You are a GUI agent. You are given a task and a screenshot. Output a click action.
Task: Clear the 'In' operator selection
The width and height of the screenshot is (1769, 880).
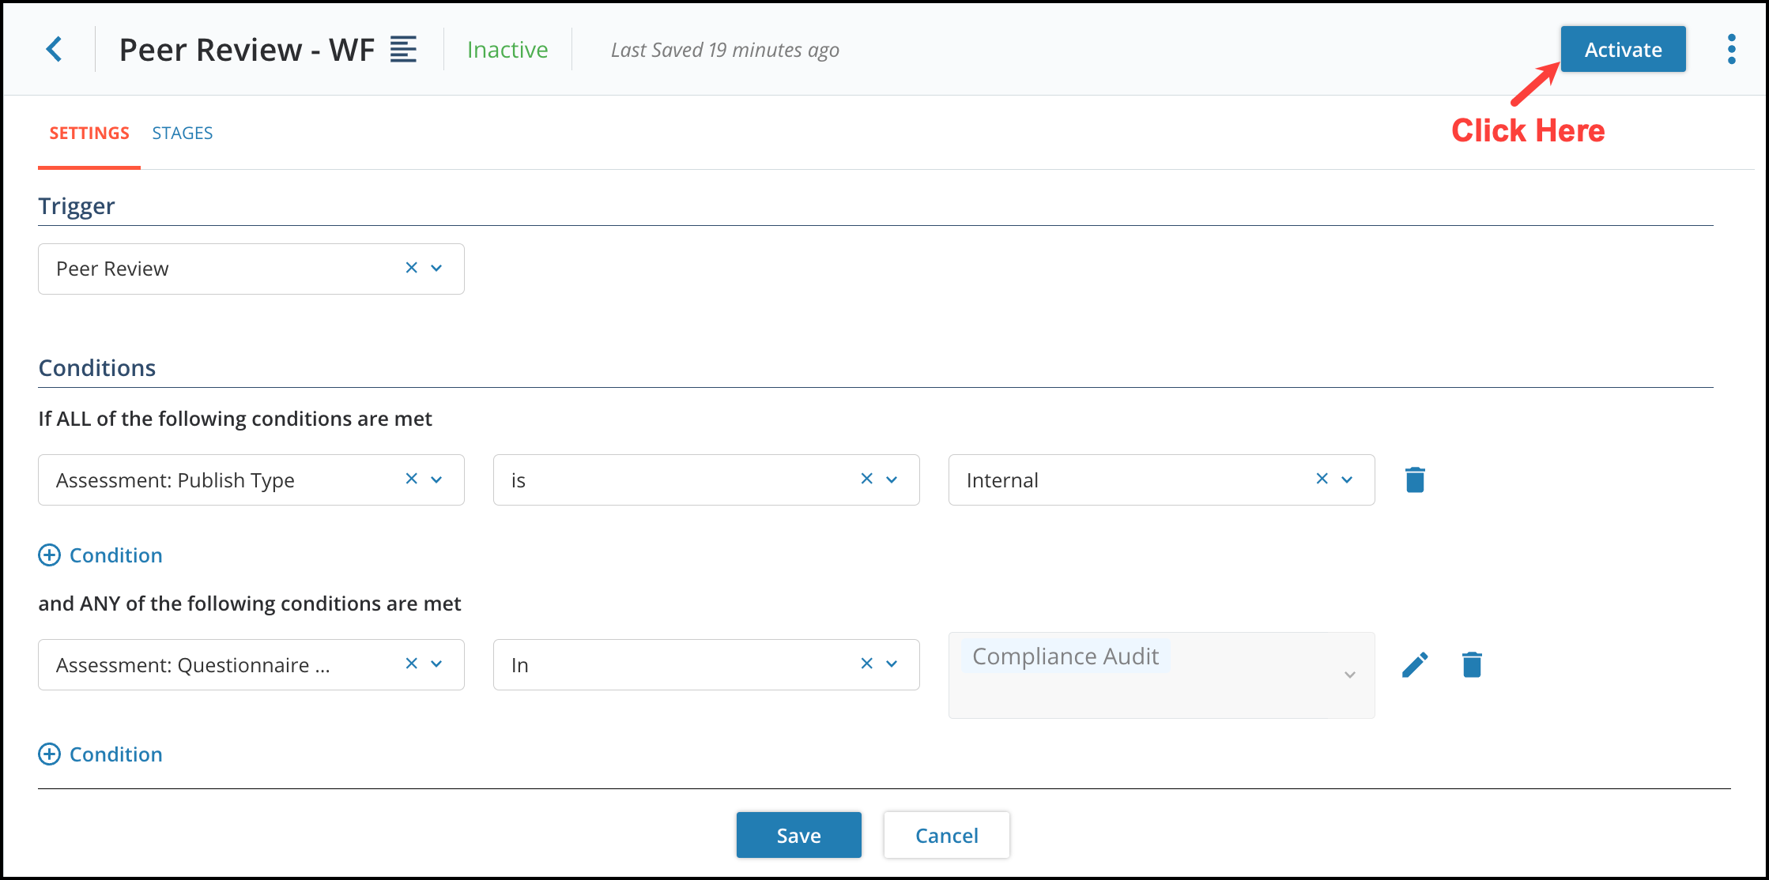[866, 664]
